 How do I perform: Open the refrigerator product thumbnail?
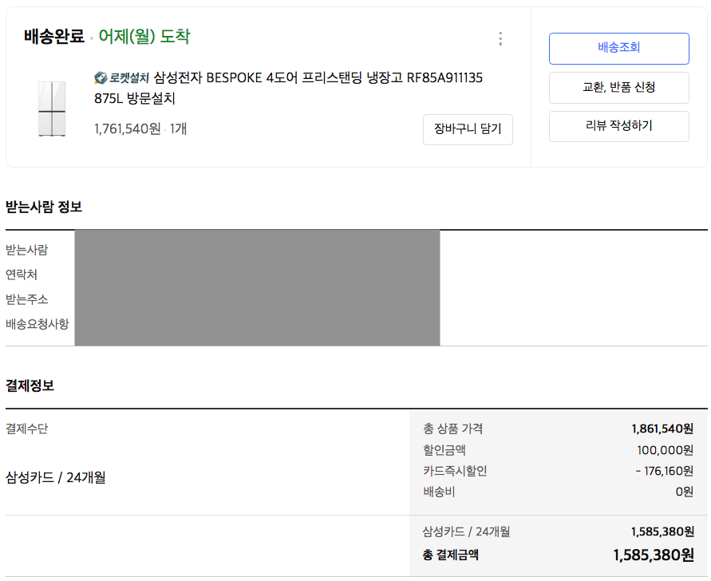click(52, 109)
